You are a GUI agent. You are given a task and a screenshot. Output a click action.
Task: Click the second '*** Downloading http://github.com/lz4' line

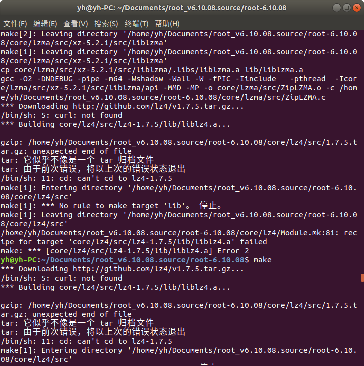122,269
